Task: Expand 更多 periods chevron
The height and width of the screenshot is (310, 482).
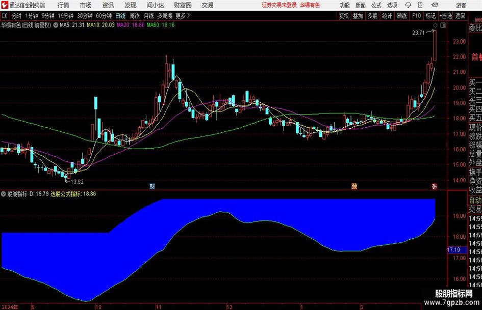Action: pos(188,16)
